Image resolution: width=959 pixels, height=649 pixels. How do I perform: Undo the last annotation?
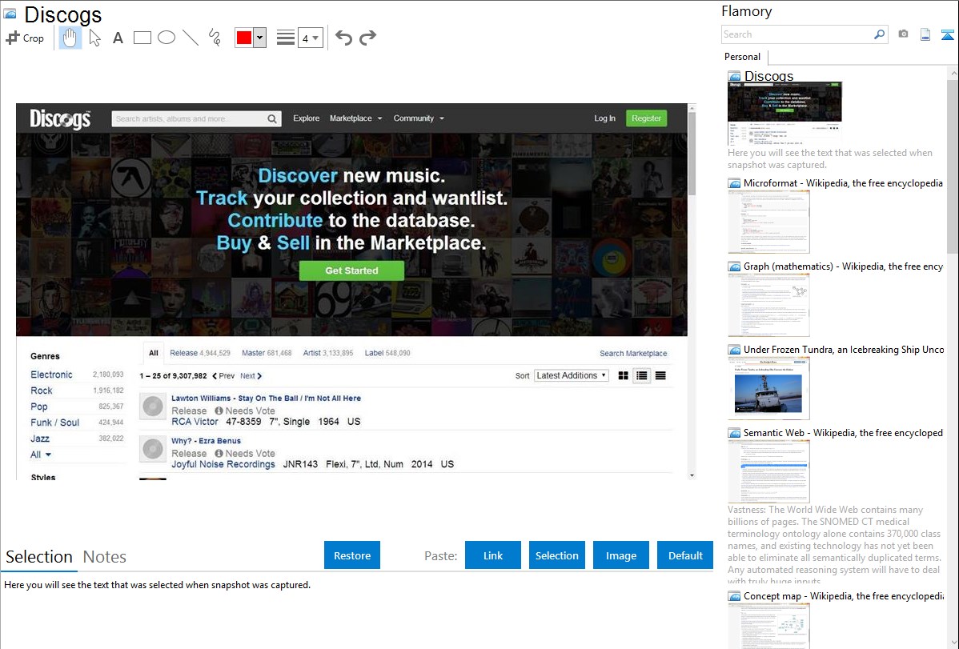[343, 38]
